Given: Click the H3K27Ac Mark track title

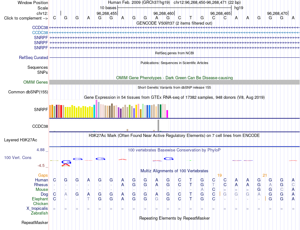Looking at the screenshot, I should pyautogui.click(x=174, y=136).
